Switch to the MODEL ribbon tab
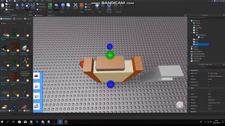The width and height of the screenshot is (225, 126). pos(31,1)
